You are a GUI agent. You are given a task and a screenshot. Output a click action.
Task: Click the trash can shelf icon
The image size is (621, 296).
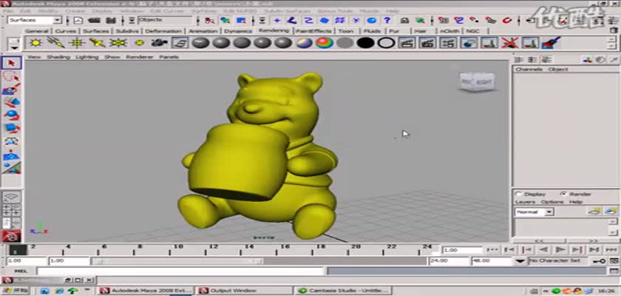(x=613, y=30)
